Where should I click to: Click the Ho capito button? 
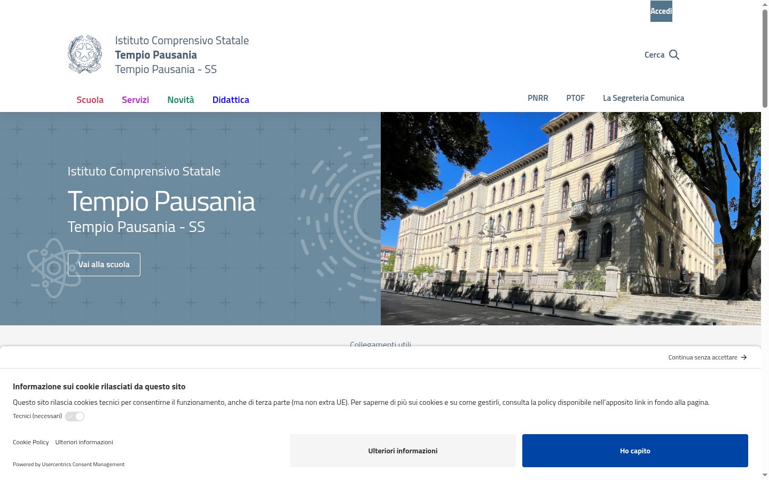coord(635,451)
